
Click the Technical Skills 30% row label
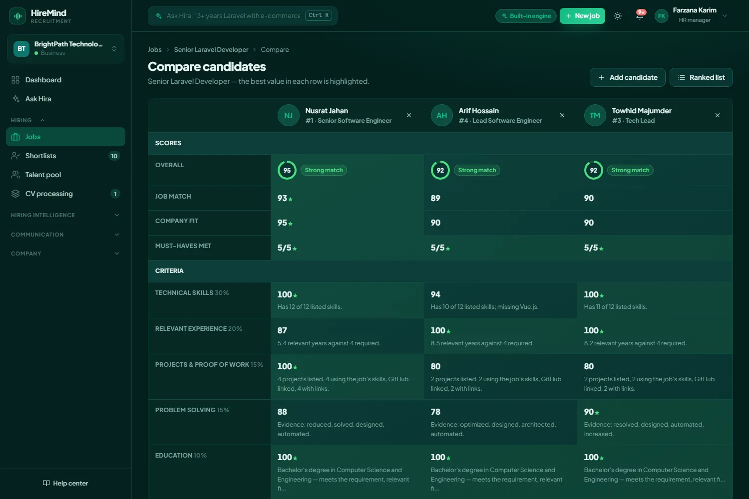(x=192, y=293)
